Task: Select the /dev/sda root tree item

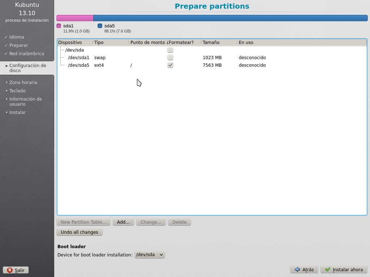Action: click(x=74, y=50)
